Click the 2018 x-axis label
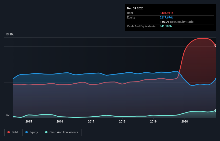Image resolution: width=220 pixels, height=141 pixels. click(122, 121)
